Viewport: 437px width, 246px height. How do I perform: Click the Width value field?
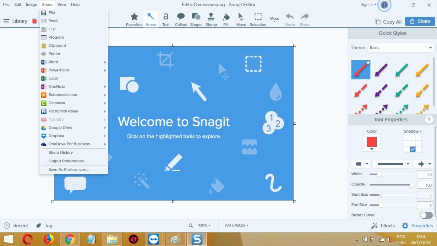(x=425, y=175)
